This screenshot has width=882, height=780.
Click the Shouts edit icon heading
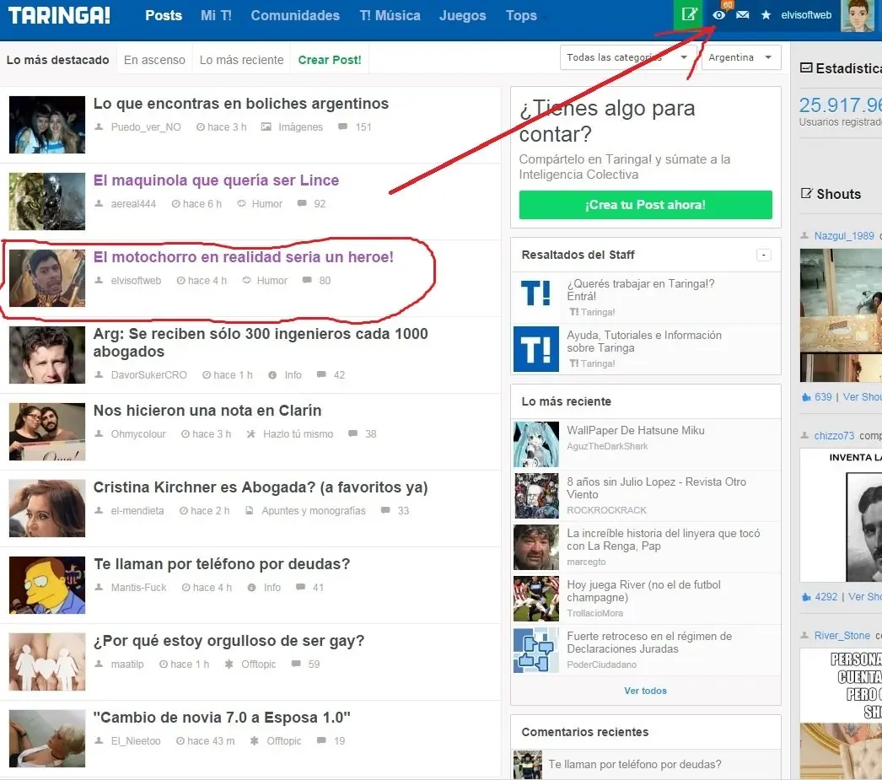806,193
